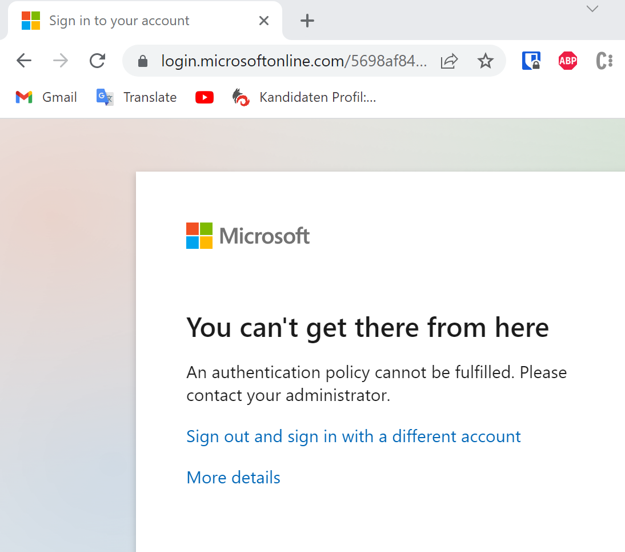Reload the current page

click(x=97, y=60)
